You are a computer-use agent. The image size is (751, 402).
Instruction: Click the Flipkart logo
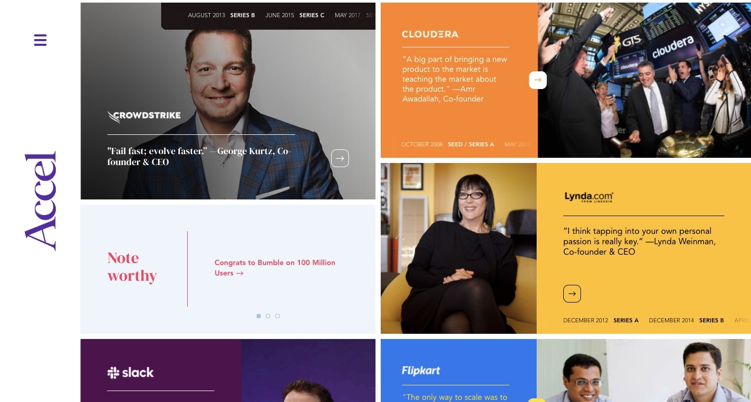[421, 370]
